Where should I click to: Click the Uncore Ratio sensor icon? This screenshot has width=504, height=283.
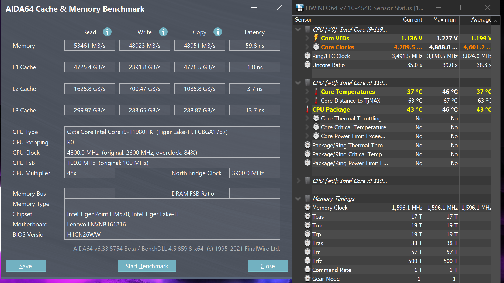(x=308, y=65)
